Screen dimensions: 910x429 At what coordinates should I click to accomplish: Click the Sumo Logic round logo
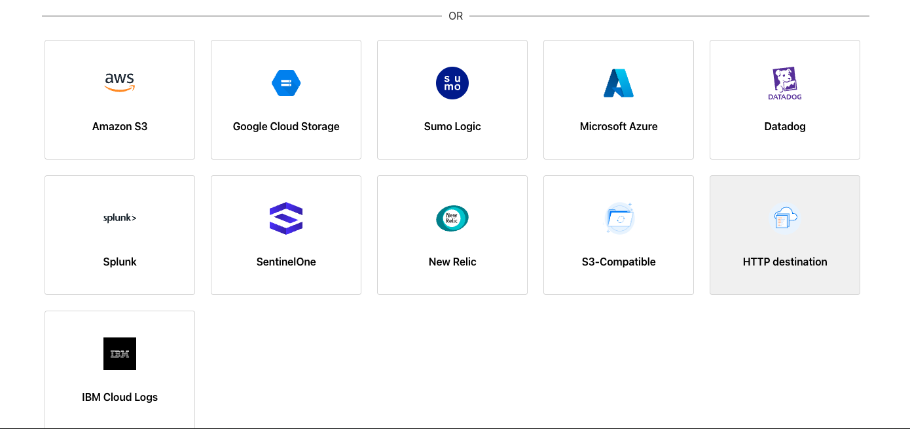tap(452, 83)
